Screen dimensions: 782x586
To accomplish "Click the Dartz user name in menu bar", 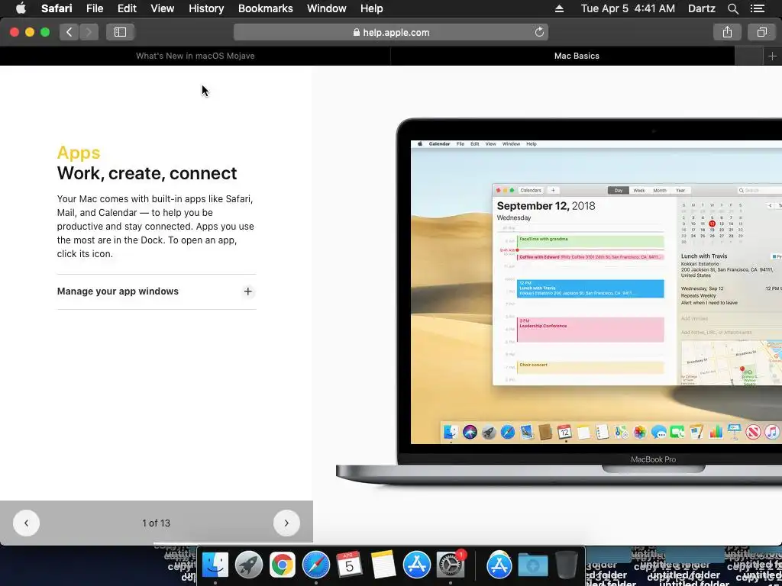I will [x=701, y=8].
